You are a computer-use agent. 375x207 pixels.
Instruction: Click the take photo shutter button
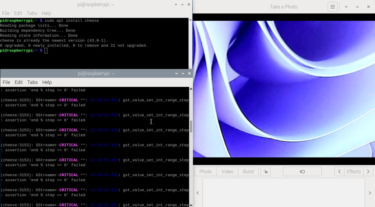coord(302,172)
